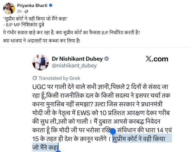Open Dr Nishikant Dubey's avatar photo
190x152 pixels.
pyautogui.click(x=40, y=62)
